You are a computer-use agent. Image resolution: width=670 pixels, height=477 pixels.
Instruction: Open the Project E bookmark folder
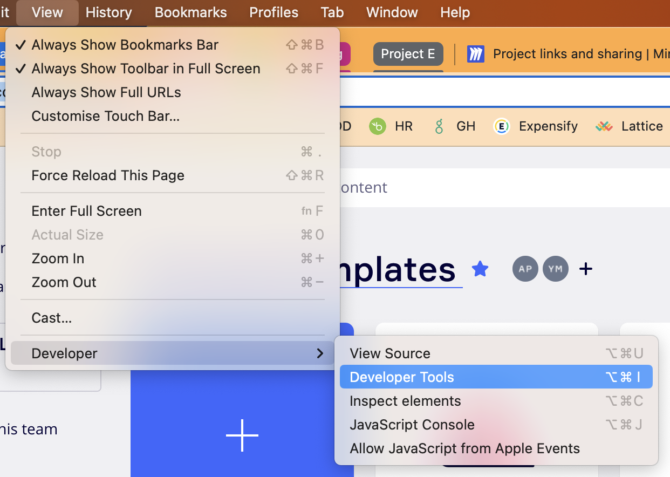pos(408,54)
